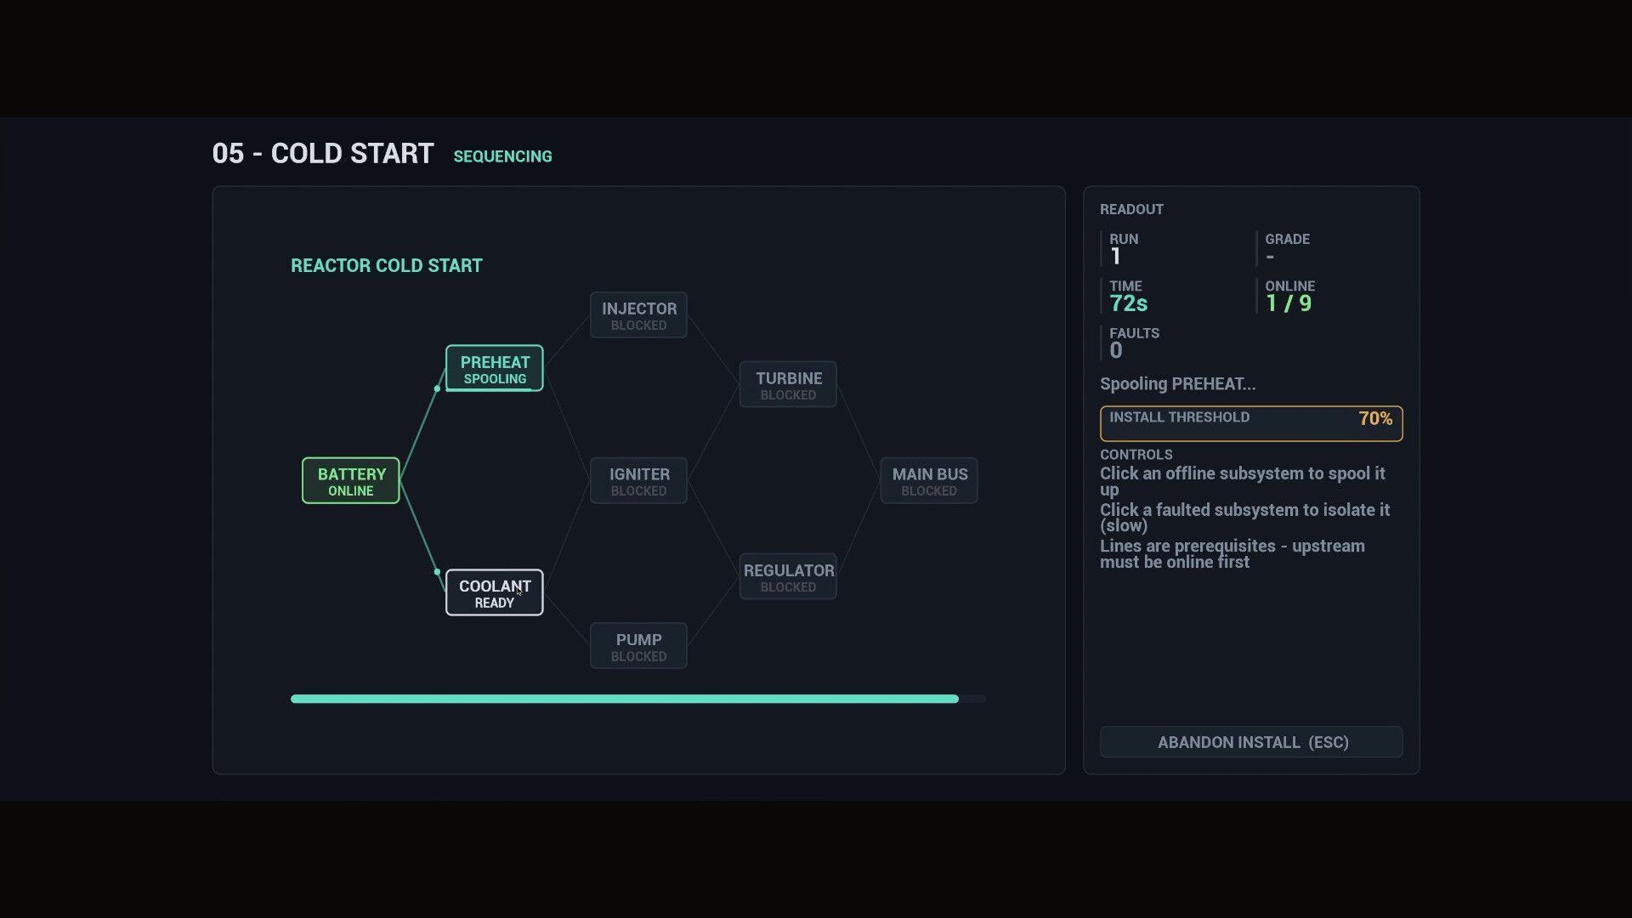
Task: Click 'Lines are prerequisites' hint text
Action: coord(1232,554)
